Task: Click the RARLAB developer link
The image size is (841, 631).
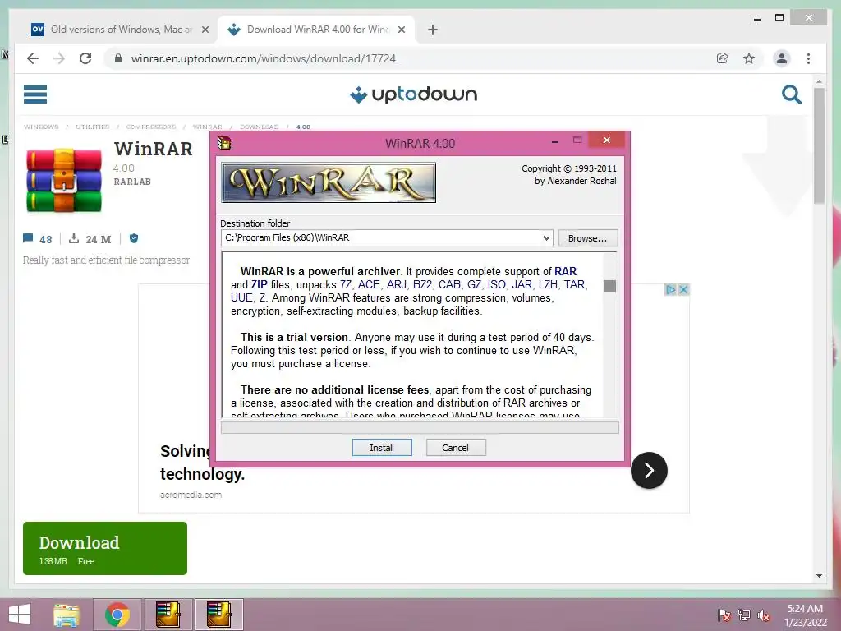Action: [132, 182]
